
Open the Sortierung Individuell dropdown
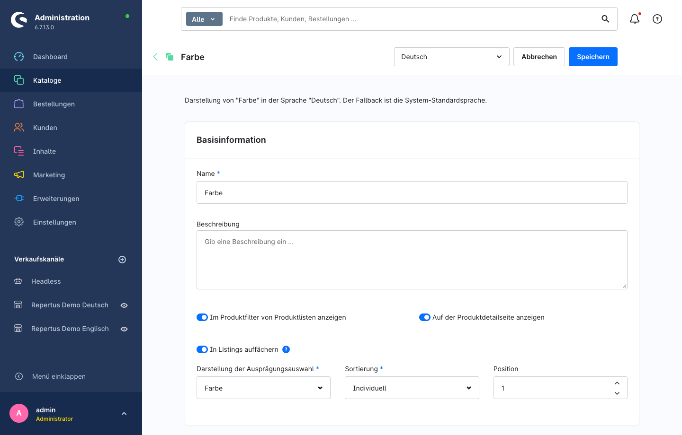click(412, 388)
